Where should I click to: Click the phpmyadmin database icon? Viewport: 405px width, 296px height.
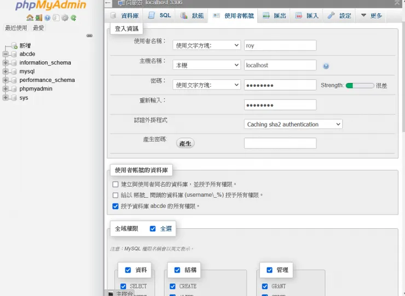[x=14, y=88]
